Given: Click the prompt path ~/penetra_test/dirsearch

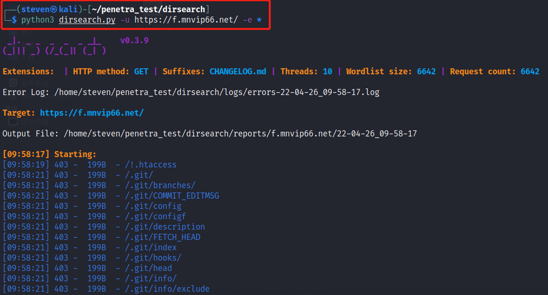Looking at the screenshot, I should pyautogui.click(x=148, y=9).
